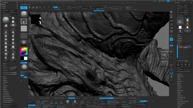Expand the Auto Masking section
This screenshot has width=193, height=108.
coord(6,93)
